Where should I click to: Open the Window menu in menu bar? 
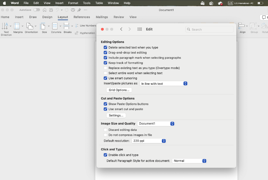[113, 3]
